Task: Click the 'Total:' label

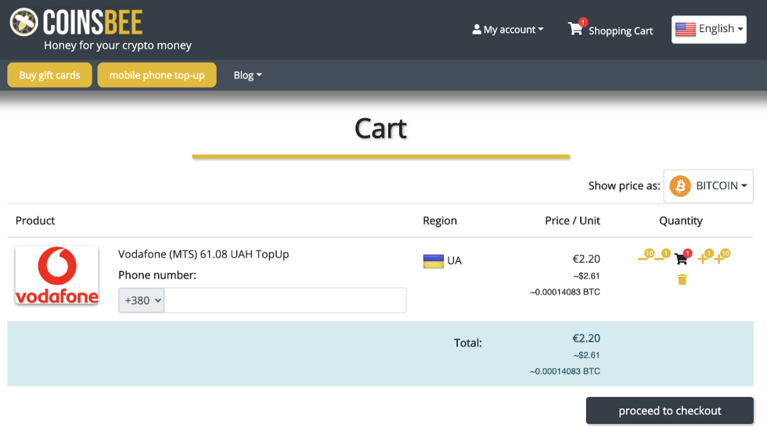Action: point(468,343)
